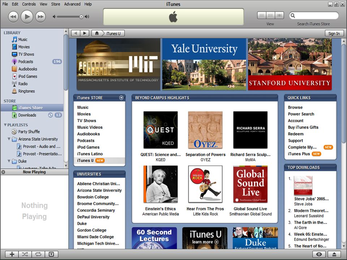Click the store page vertical scrollbar
This screenshot has height=260, width=347.
point(343,93)
